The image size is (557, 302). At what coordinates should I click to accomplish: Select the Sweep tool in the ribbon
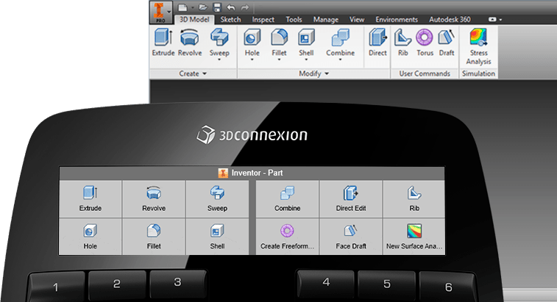[x=219, y=42]
